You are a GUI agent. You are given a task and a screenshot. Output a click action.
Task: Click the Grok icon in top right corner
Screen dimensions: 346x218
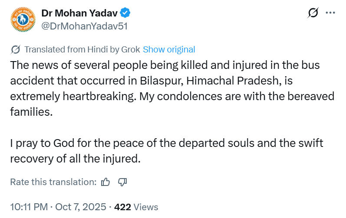(x=313, y=14)
